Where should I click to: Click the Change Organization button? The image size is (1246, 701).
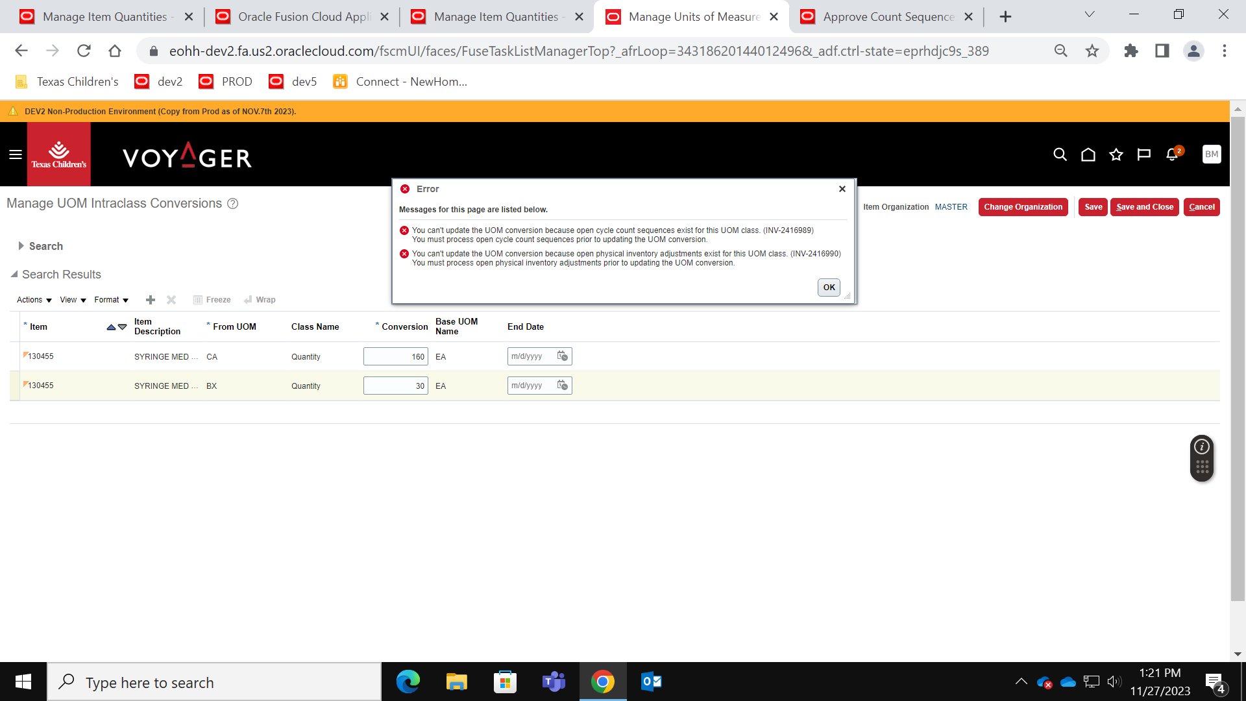coord(1023,206)
